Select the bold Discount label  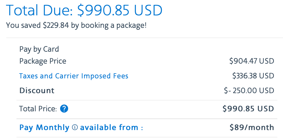click(x=37, y=91)
